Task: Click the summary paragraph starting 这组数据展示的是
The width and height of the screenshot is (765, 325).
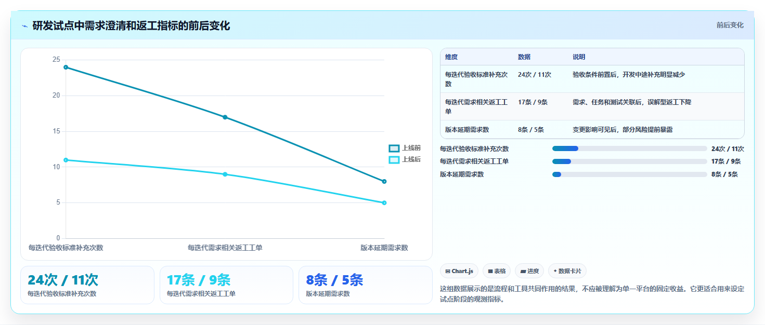Action: [592, 294]
